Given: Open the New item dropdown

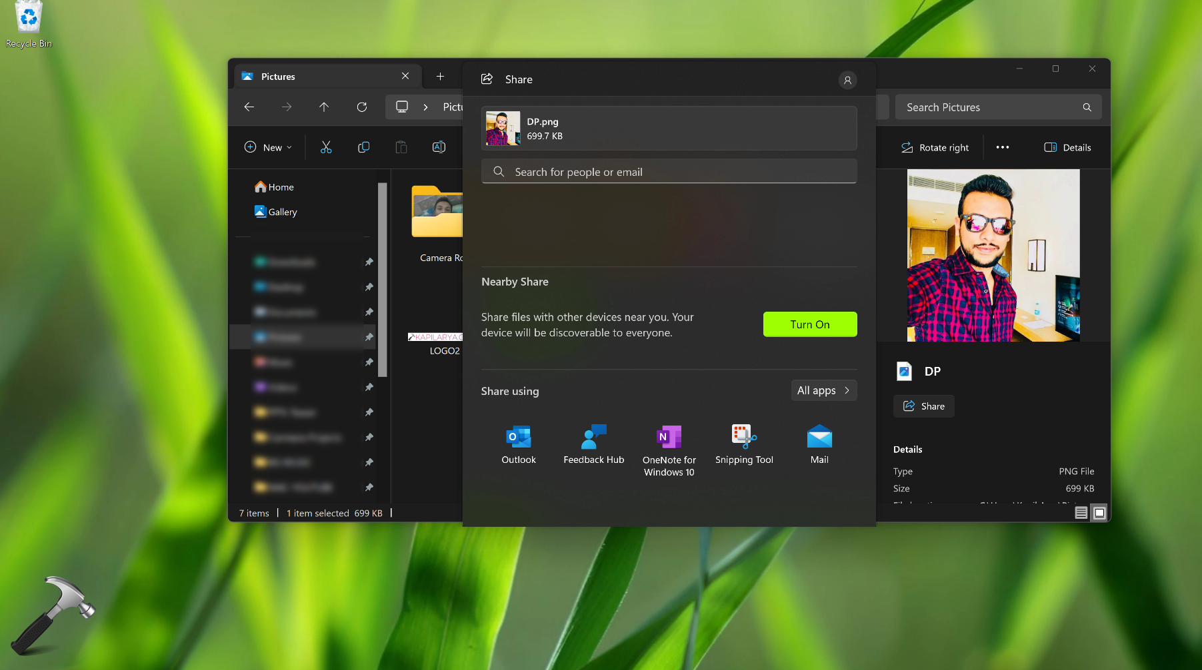Looking at the screenshot, I should (267, 147).
